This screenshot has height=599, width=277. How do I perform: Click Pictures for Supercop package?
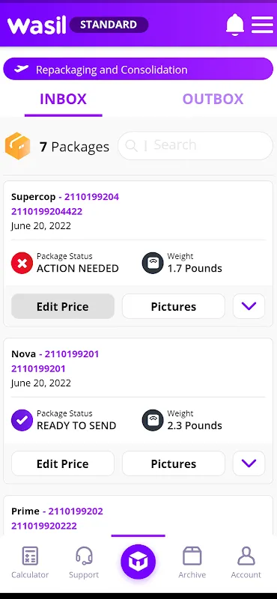(174, 306)
